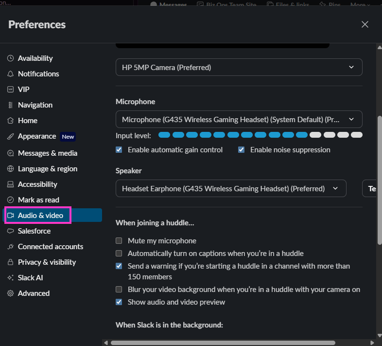Click the Messages & media icon
The image size is (382, 346).
11,153
